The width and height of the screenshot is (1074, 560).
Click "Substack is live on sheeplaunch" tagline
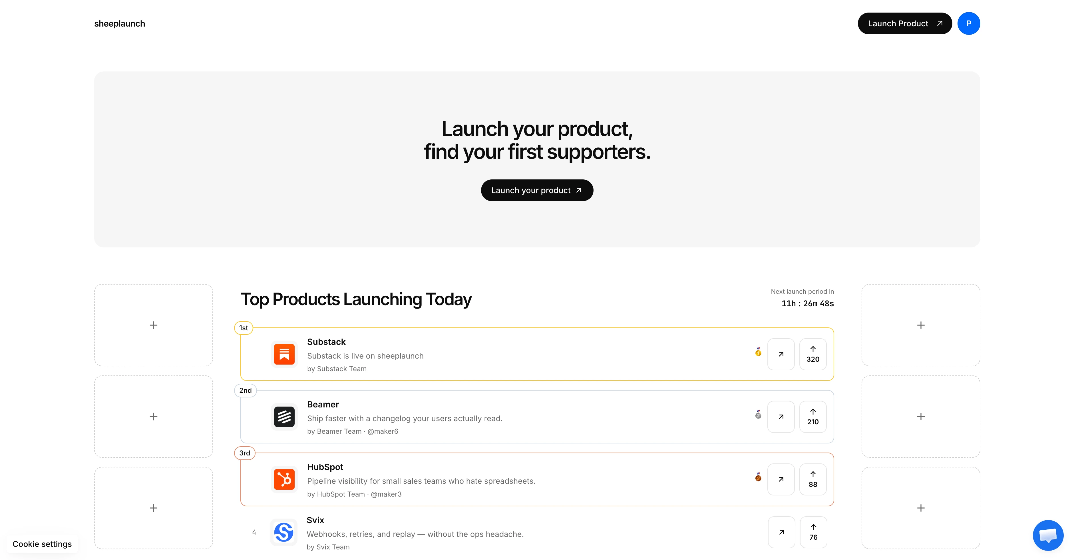tap(365, 356)
